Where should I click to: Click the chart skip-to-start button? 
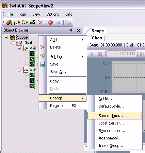tap(142, 54)
